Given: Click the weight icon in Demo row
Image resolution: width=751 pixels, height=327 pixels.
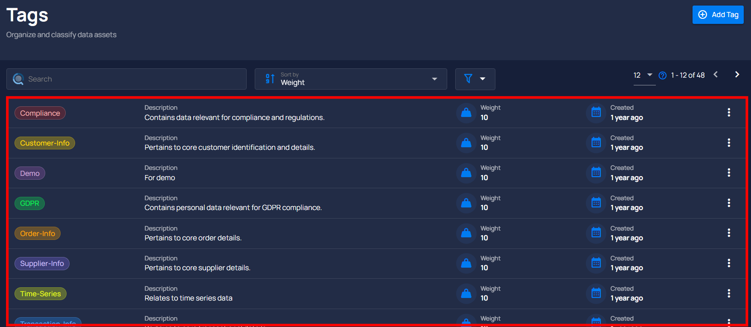Looking at the screenshot, I should [466, 173].
